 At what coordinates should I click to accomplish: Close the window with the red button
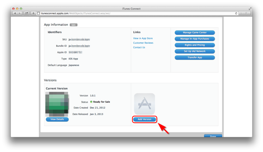coord(13,9)
